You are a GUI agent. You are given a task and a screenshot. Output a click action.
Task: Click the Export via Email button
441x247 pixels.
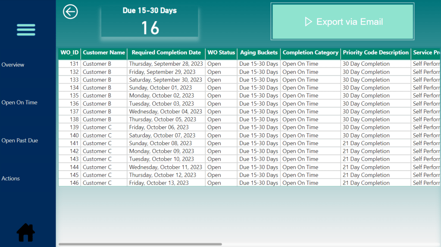pyautogui.click(x=343, y=22)
